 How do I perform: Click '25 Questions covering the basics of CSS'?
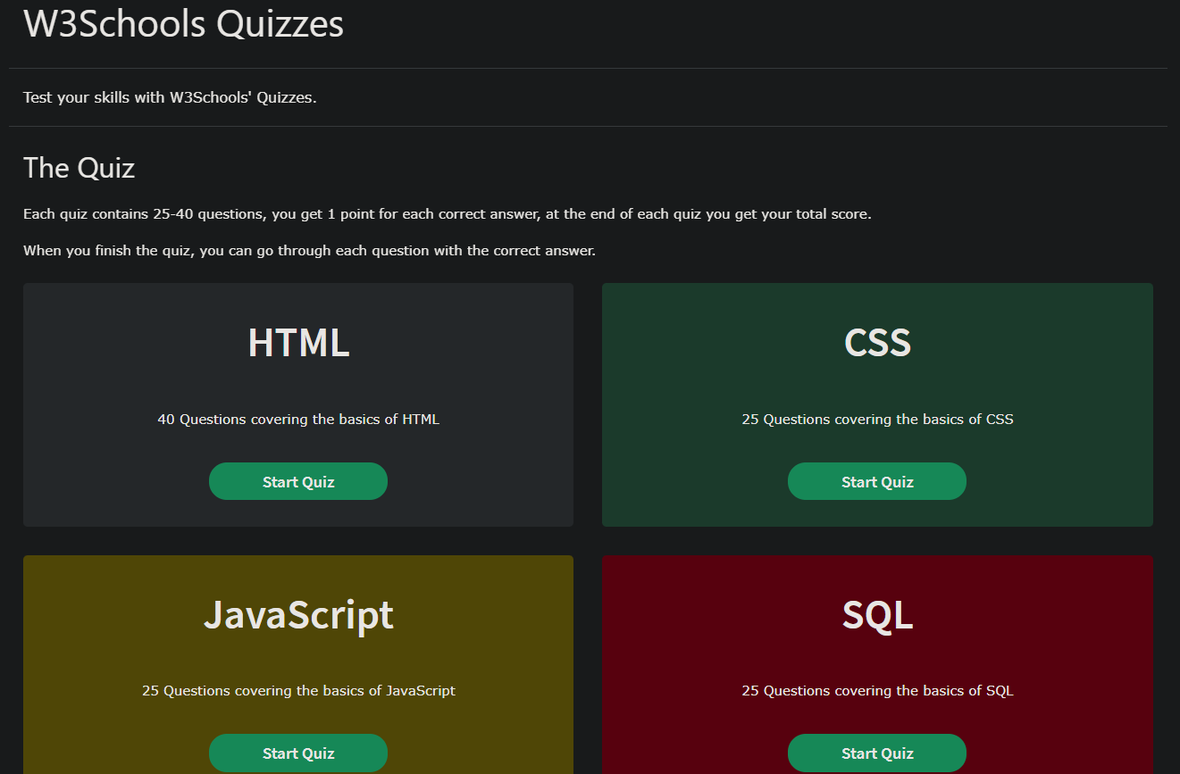pos(877,419)
